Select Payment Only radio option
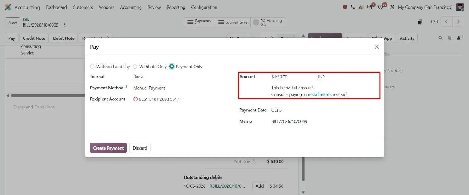469x195 pixels. coord(172,67)
